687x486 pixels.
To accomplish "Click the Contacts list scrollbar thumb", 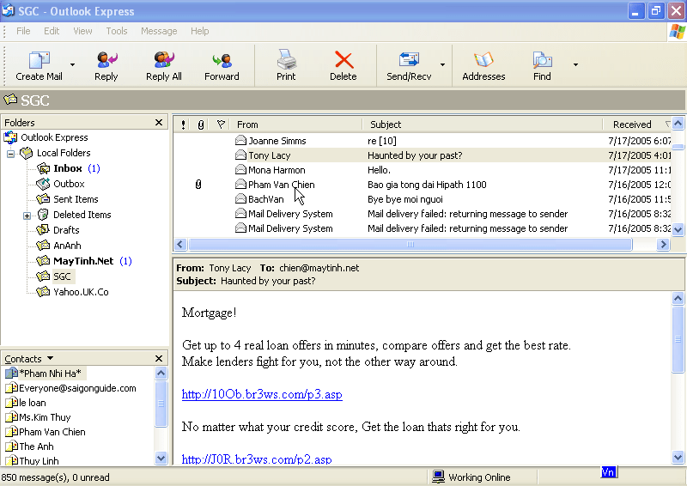I will (x=161, y=404).
